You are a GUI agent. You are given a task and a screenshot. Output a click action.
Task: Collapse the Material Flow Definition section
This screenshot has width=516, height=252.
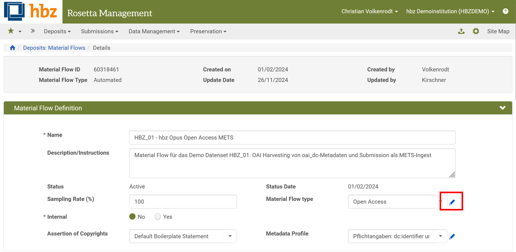coord(502,108)
